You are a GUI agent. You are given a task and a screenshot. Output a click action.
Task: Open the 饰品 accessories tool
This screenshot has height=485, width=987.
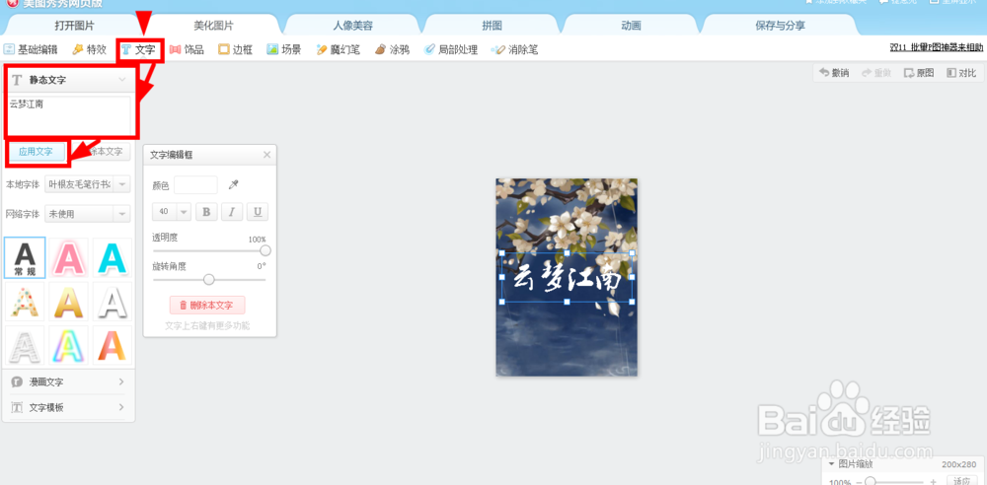[x=187, y=49]
